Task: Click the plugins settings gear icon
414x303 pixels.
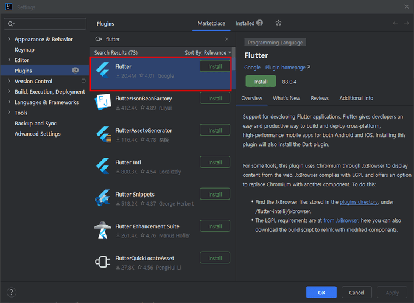Action: click(278, 23)
